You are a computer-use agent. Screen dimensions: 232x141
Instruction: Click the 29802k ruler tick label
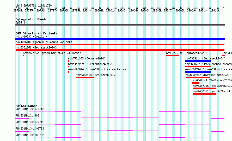pyautogui.click(x=111, y=10)
